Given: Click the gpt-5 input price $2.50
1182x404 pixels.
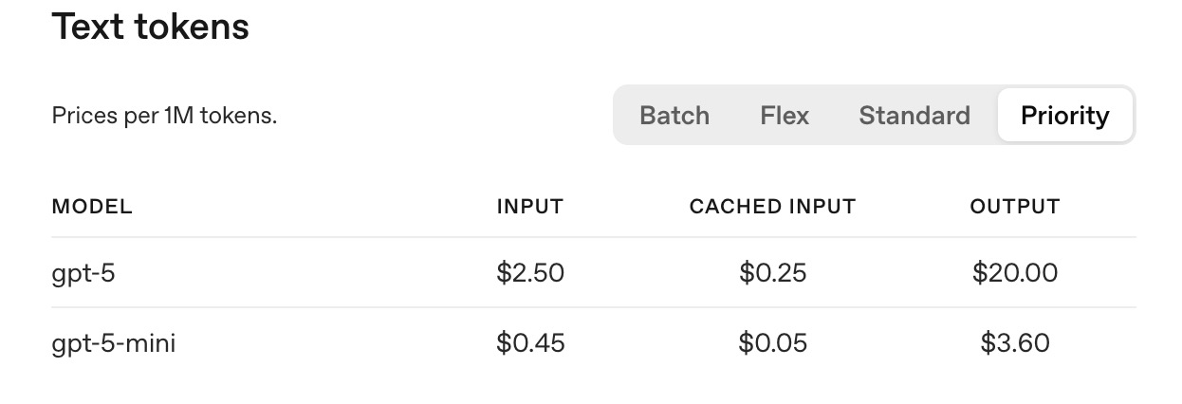Looking at the screenshot, I should pyautogui.click(x=530, y=273).
